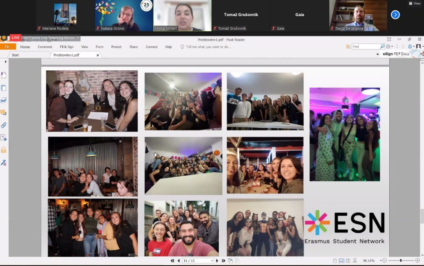424x266 pixels.
Task: Open the Pages thumbnails panel icon
Action: pyautogui.click(x=3, y=88)
